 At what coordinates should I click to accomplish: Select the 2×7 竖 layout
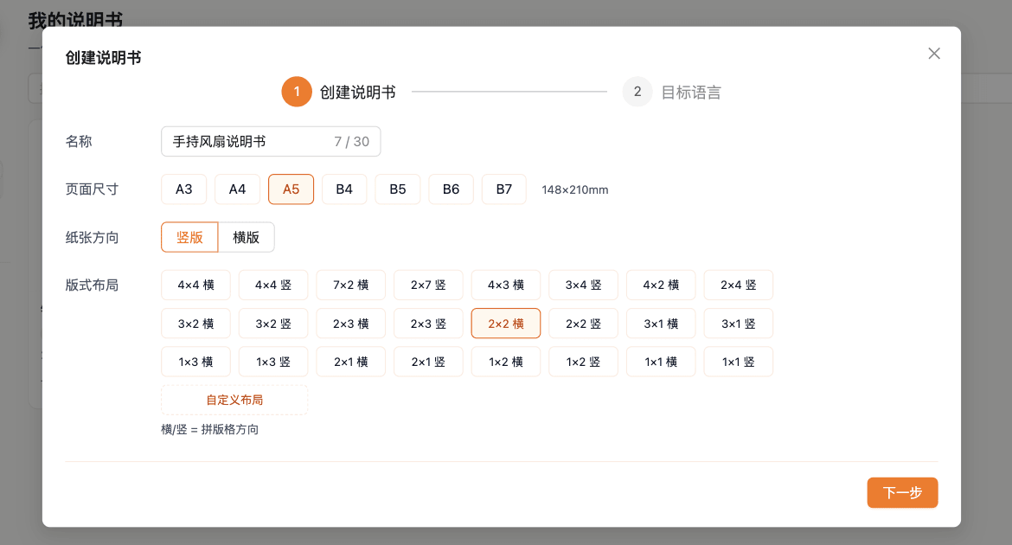tap(428, 285)
